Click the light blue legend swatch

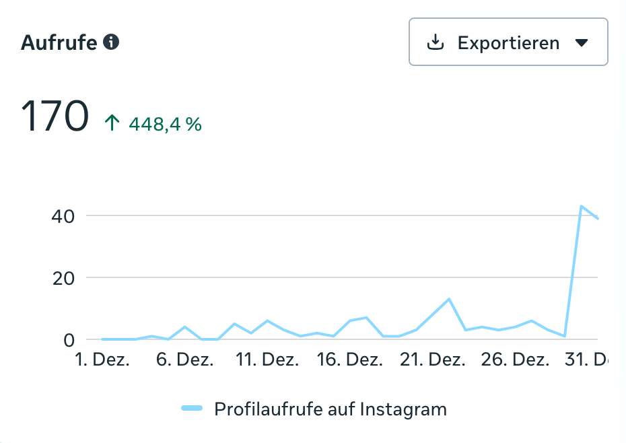click(x=192, y=408)
